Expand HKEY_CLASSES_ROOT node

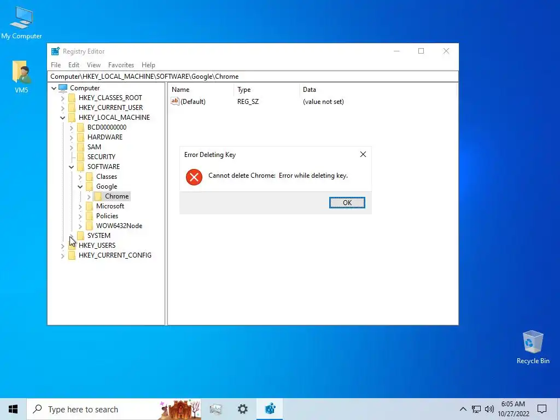point(62,98)
